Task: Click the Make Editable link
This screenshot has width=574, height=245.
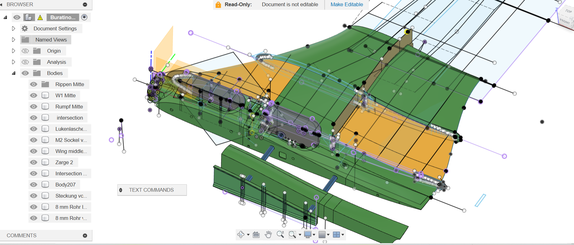Action: coord(347,4)
